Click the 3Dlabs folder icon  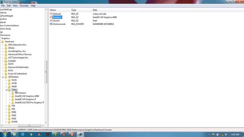coord(6,48)
